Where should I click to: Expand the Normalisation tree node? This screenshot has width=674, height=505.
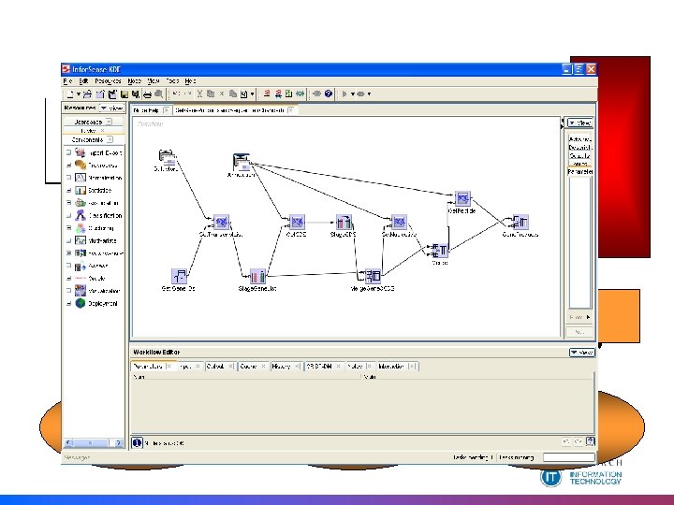click(x=68, y=178)
